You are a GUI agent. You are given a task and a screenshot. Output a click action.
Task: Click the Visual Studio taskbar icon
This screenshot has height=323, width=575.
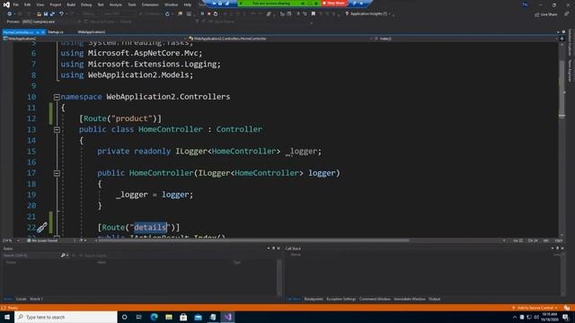click(227, 317)
